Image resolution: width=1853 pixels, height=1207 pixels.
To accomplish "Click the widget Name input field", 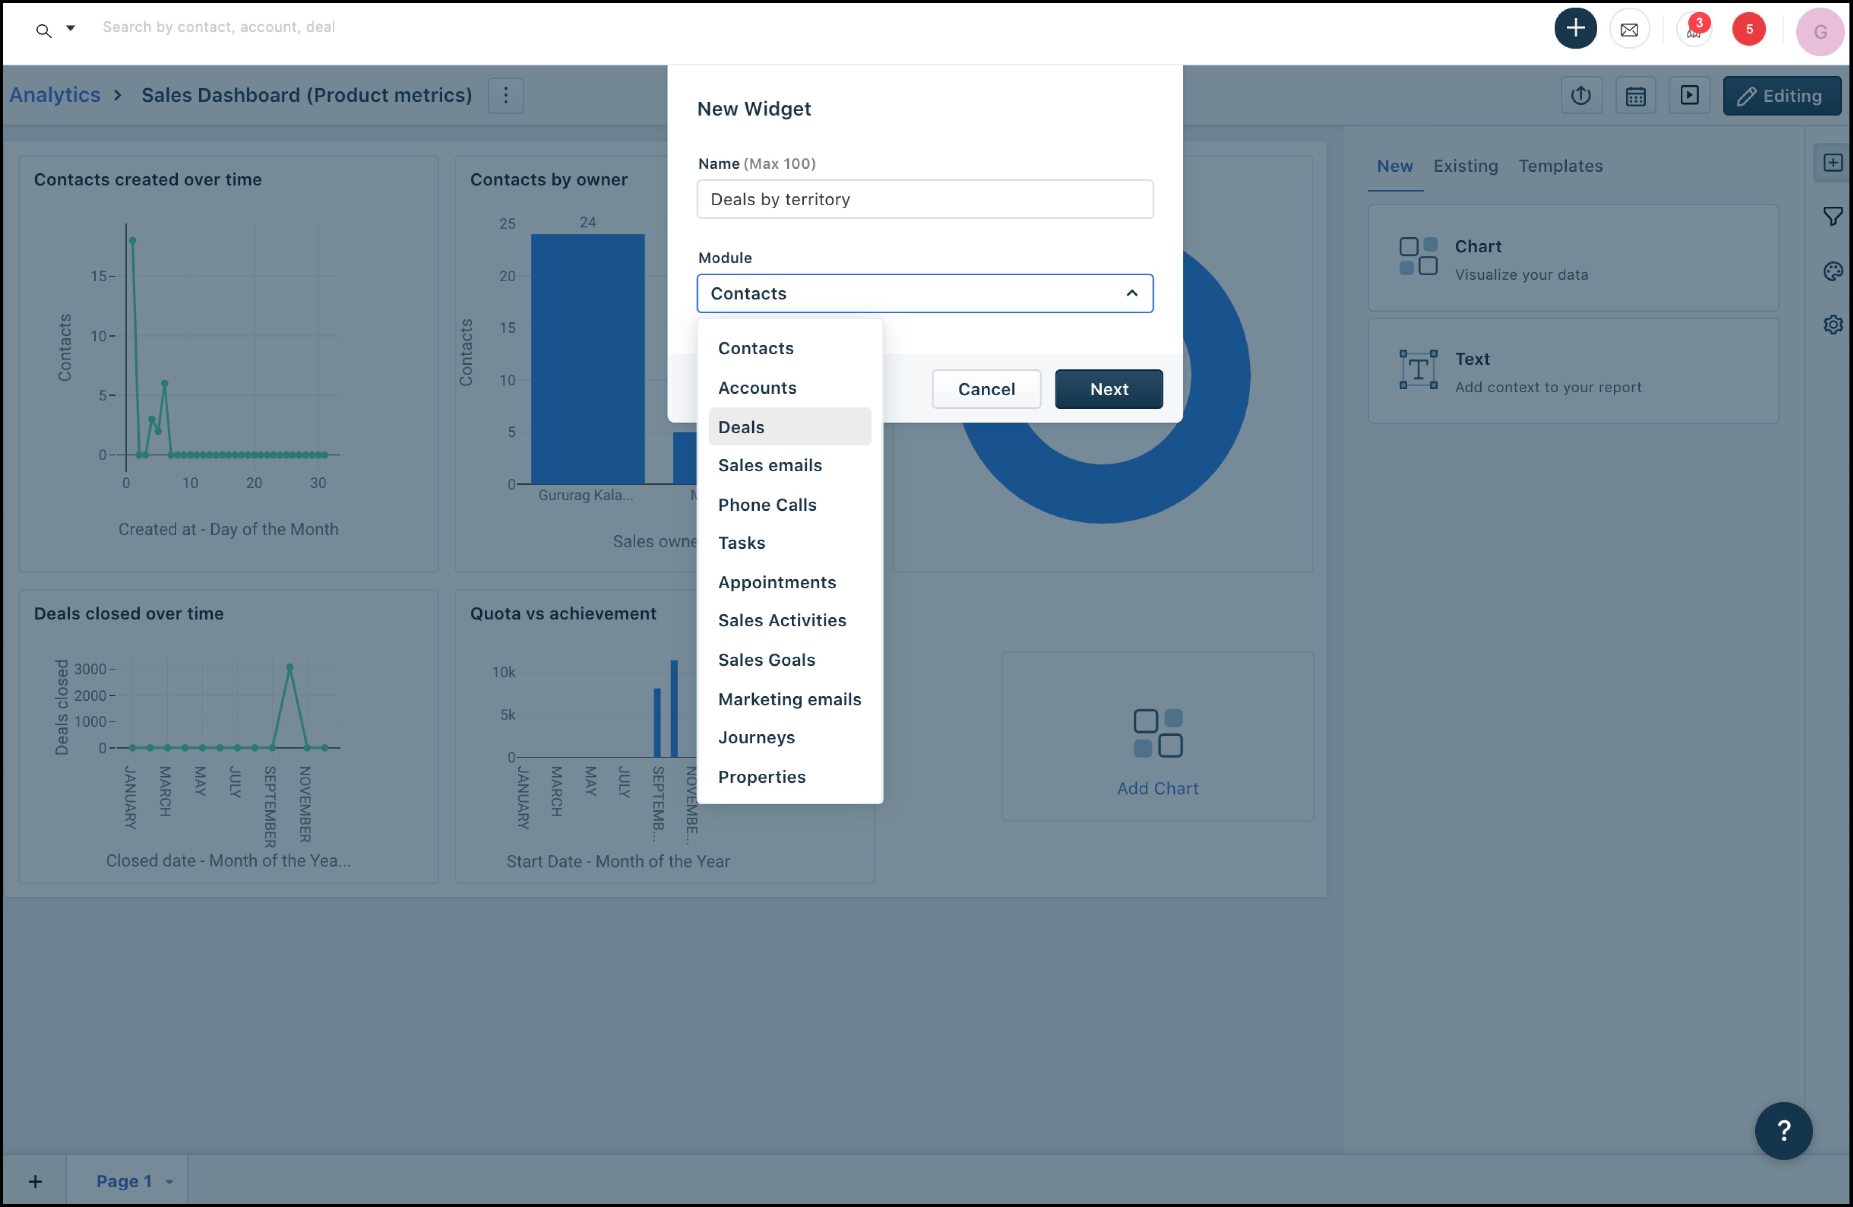I will click(x=925, y=199).
